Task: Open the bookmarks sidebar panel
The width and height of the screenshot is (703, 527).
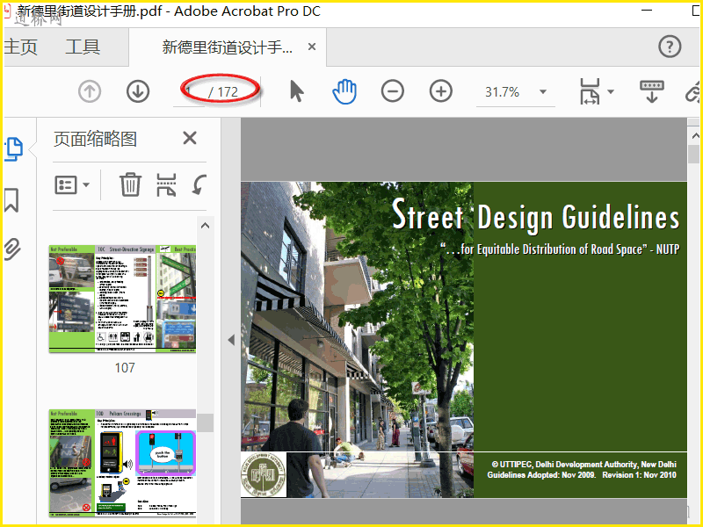Action: pyautogui.click(x=11, y=200)
